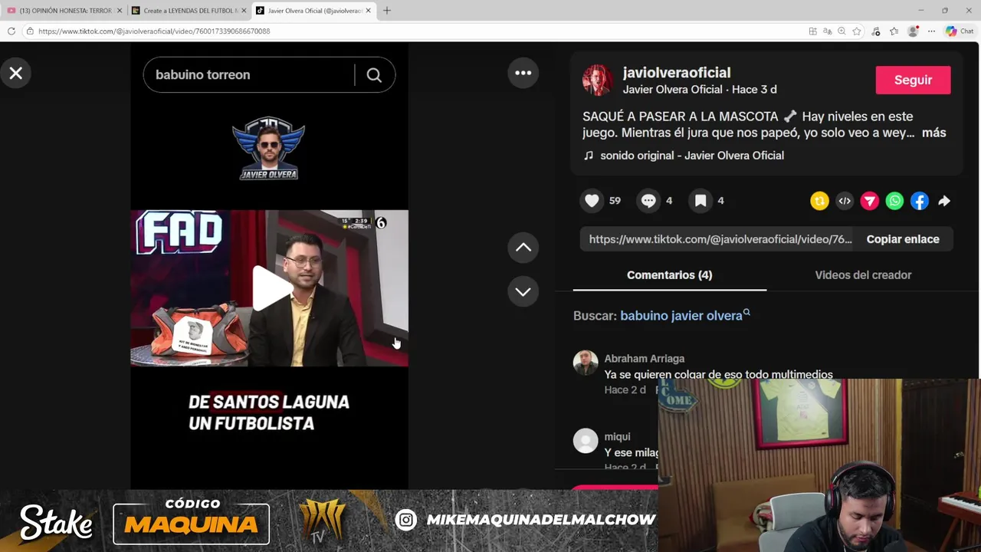Viewport: 981px width, 552px height.
Task: Click the video link URL text field
Action: 720,239
